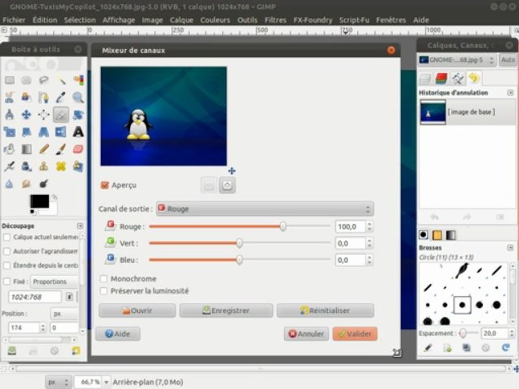The image size is (519, 389).
Task: Check Calque actuel seulement option
Action: [x=6, y=237]
